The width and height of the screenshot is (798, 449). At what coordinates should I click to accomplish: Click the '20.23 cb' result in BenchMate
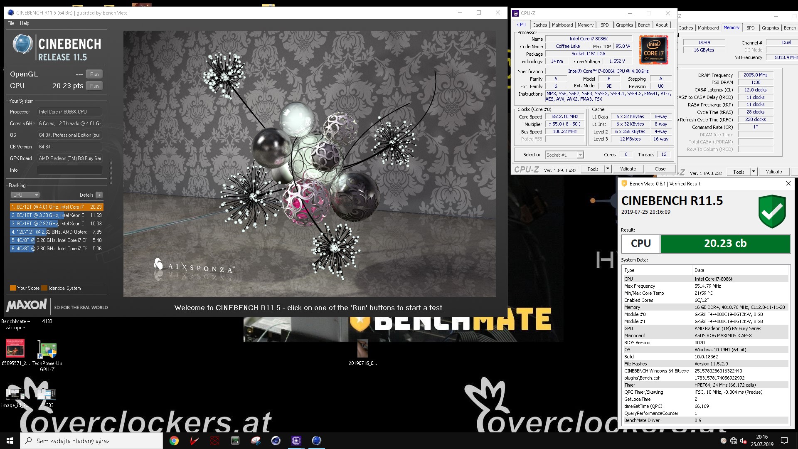click(x=725, y=244)
